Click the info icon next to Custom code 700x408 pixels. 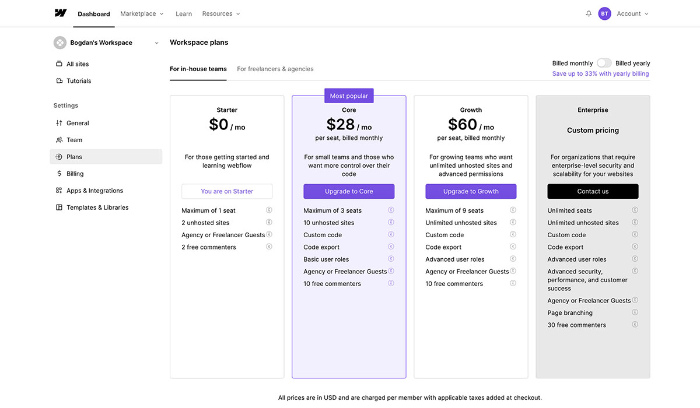[391, 234]
